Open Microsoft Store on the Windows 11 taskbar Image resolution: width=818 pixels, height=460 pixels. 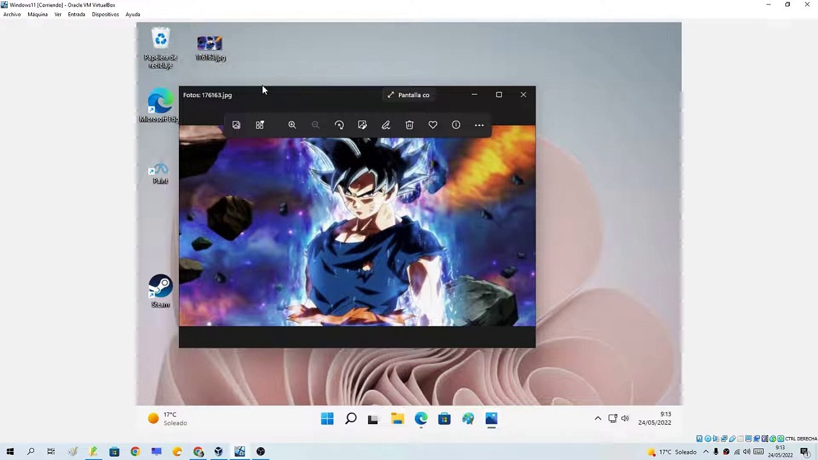(444, 419)
